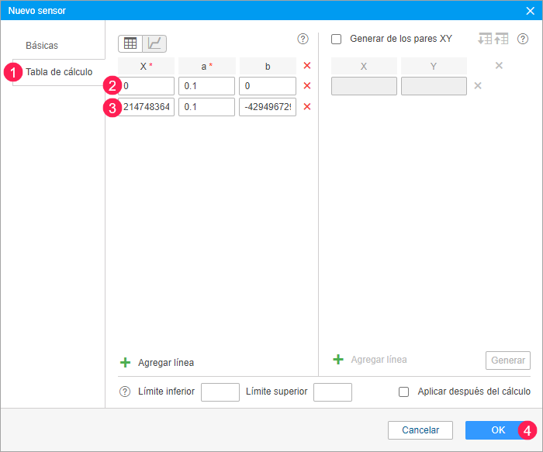Click the Límite superior label
Image resolution: width=543 pixels, height=452 pixels.
click(276, 392)
